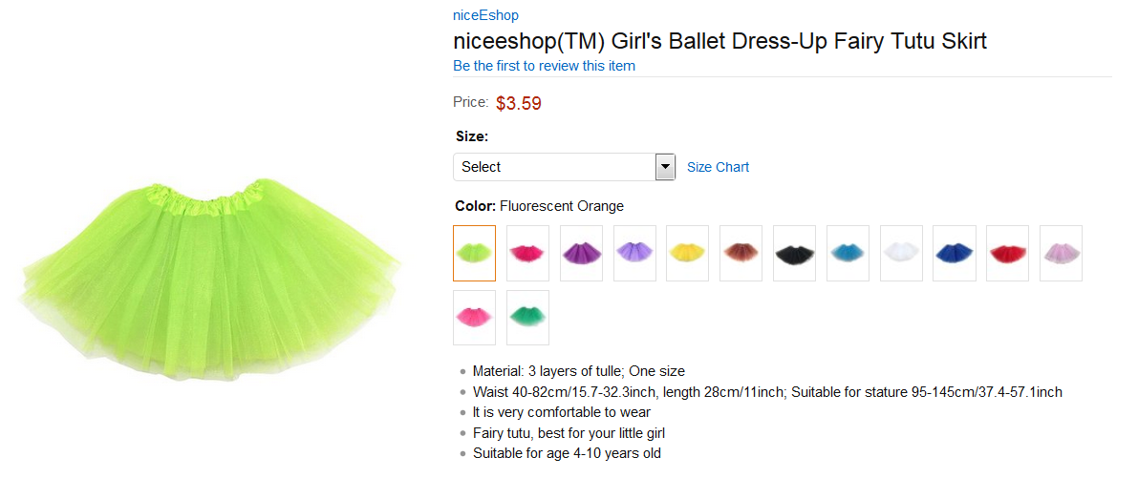Select the lime green tutu color swatch
This screenshot has height=478, width=1138.
[474, 254]
